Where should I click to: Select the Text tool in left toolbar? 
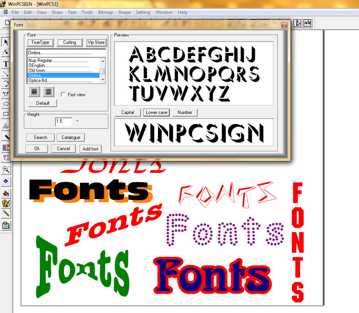[x=6, y=64]
